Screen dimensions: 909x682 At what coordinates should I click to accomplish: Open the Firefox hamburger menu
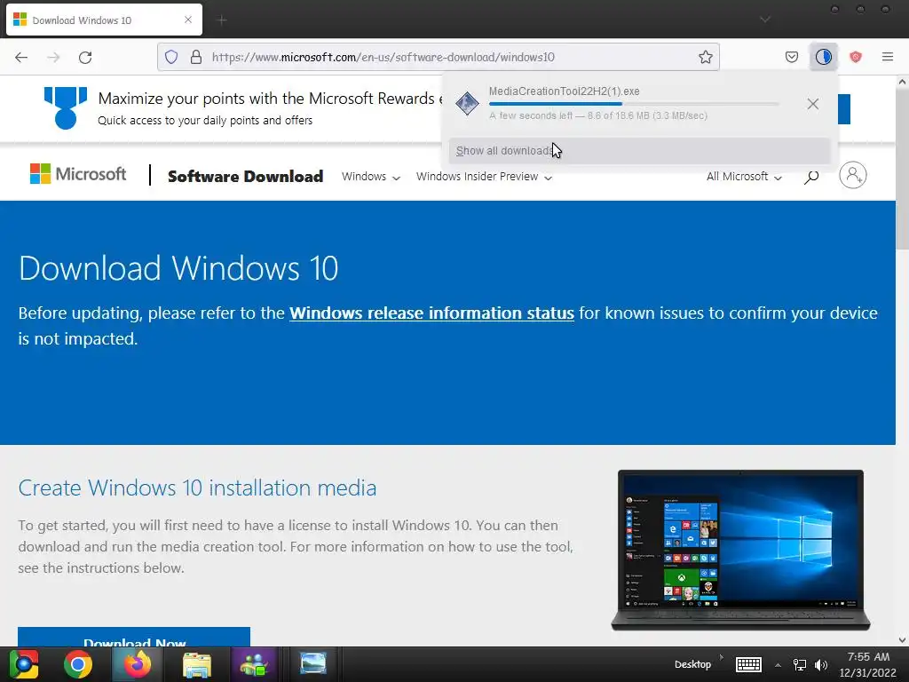[x=887, y=57]
